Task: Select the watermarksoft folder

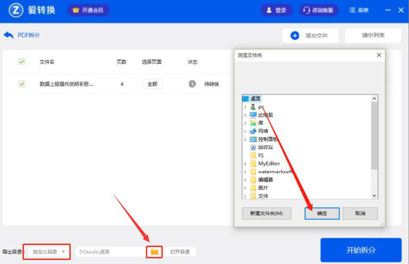Action: 271,172
